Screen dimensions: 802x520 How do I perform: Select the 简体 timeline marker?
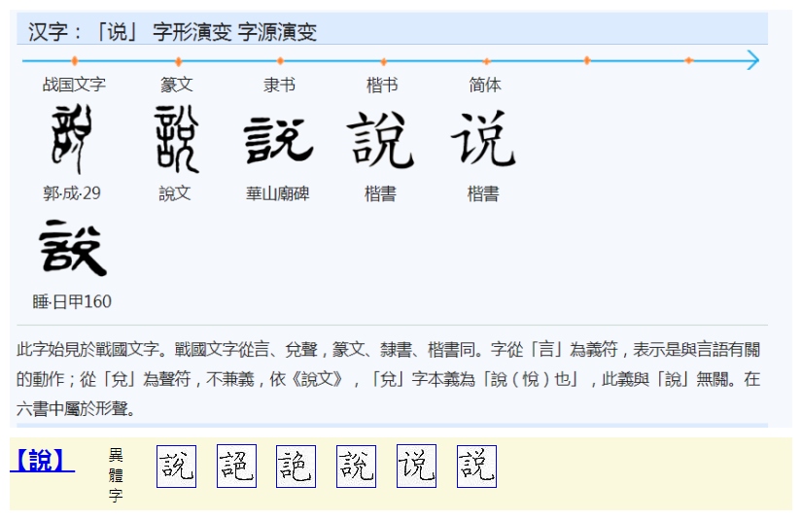point(486,61)
